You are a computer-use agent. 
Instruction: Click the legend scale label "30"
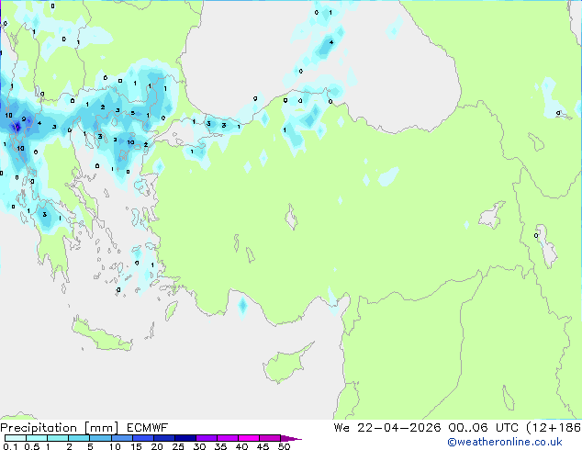200,446
